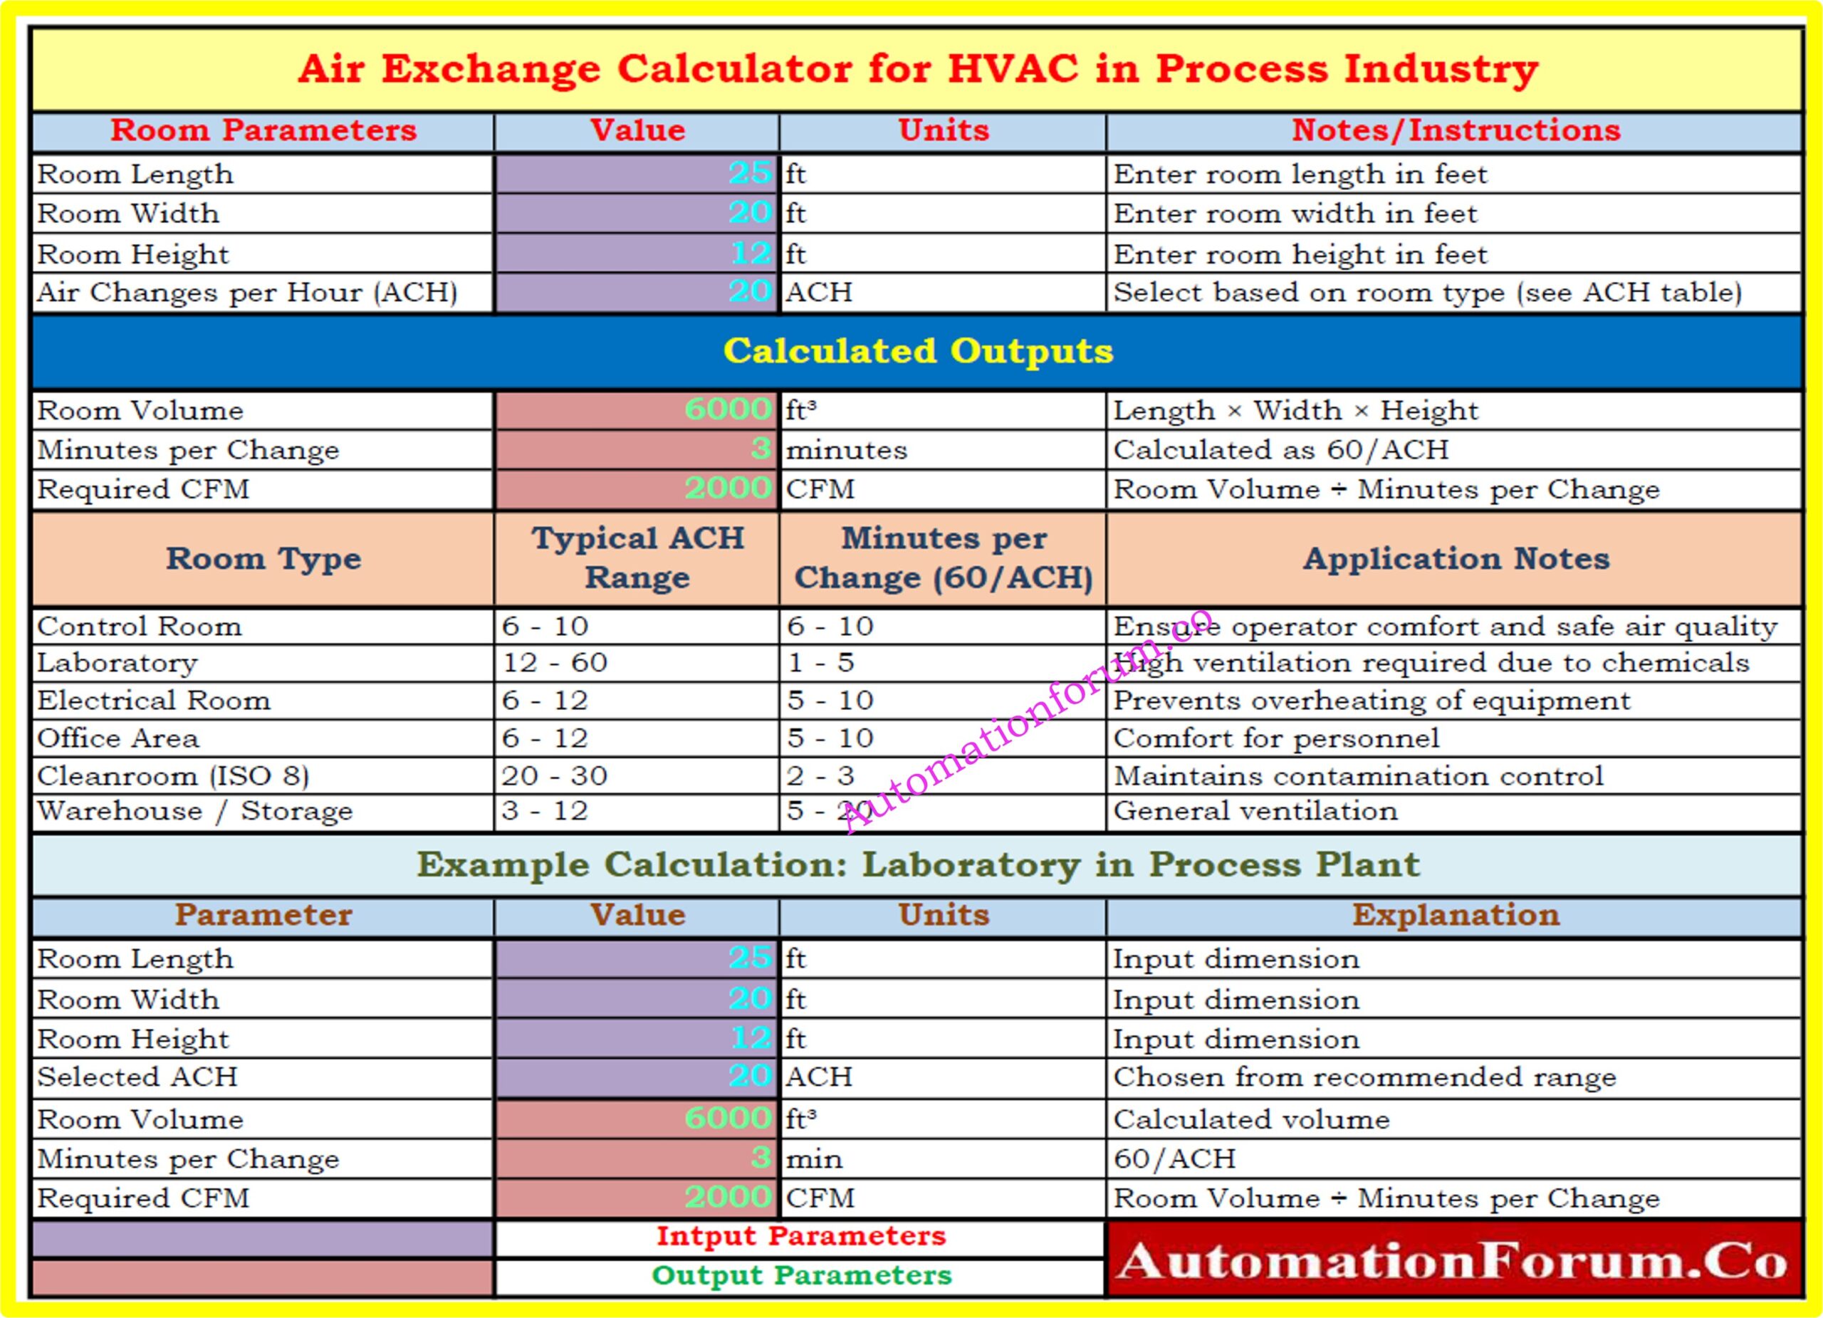Click the Example Calculation section header
Screen dimensions: 1823x1318
pyautogui.click(x=916, y=866)
